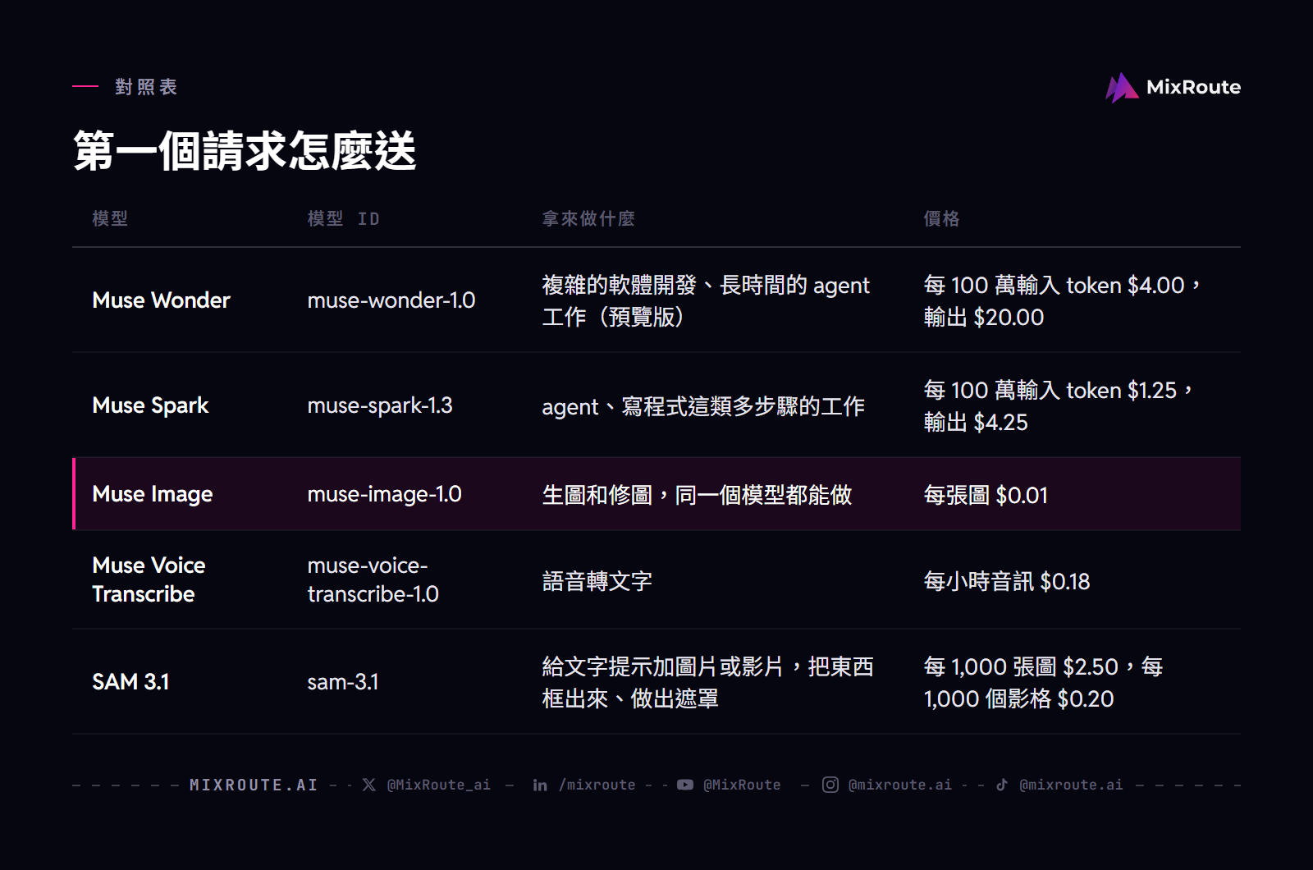1313x870 pixels.
Task: Click the Muse Spark price $1.25 cell
Action: [1058, 405]
